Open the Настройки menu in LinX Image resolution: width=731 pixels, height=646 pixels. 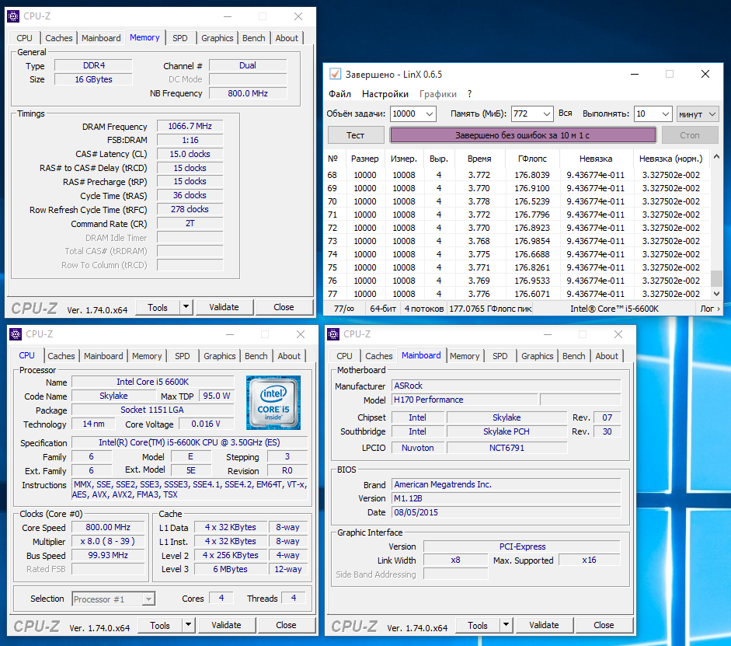point(385,94)
